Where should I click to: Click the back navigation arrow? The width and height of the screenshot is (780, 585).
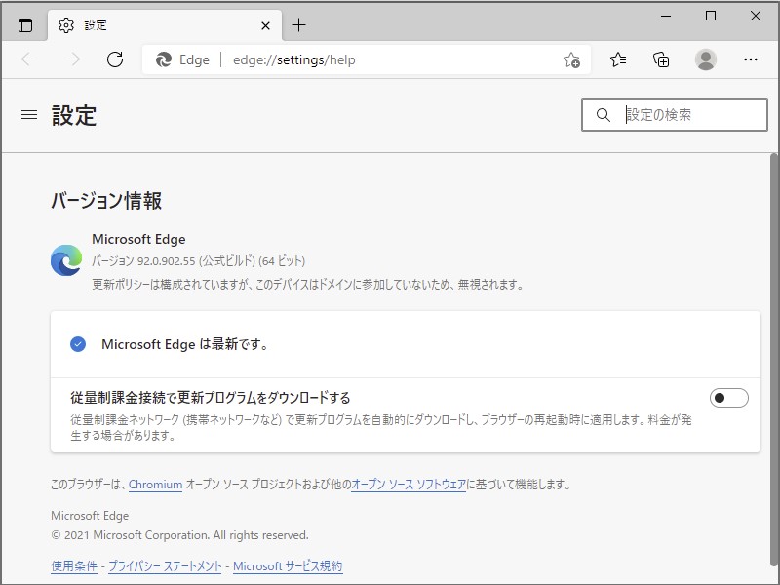[x=29, y=59]
